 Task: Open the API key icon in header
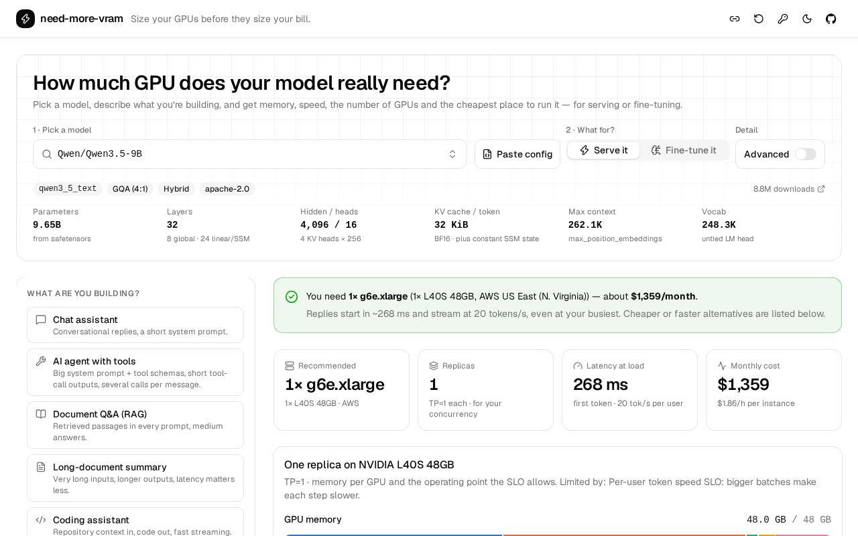(x=783, y=19)
